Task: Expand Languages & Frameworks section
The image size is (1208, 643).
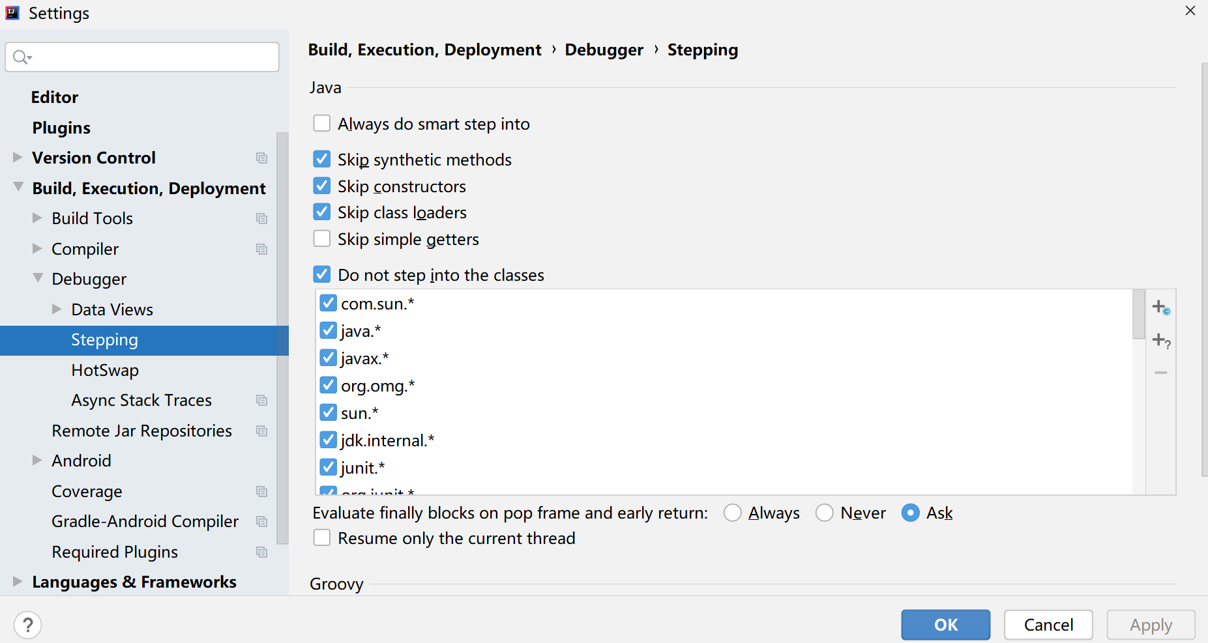Action: click(18, 582)
